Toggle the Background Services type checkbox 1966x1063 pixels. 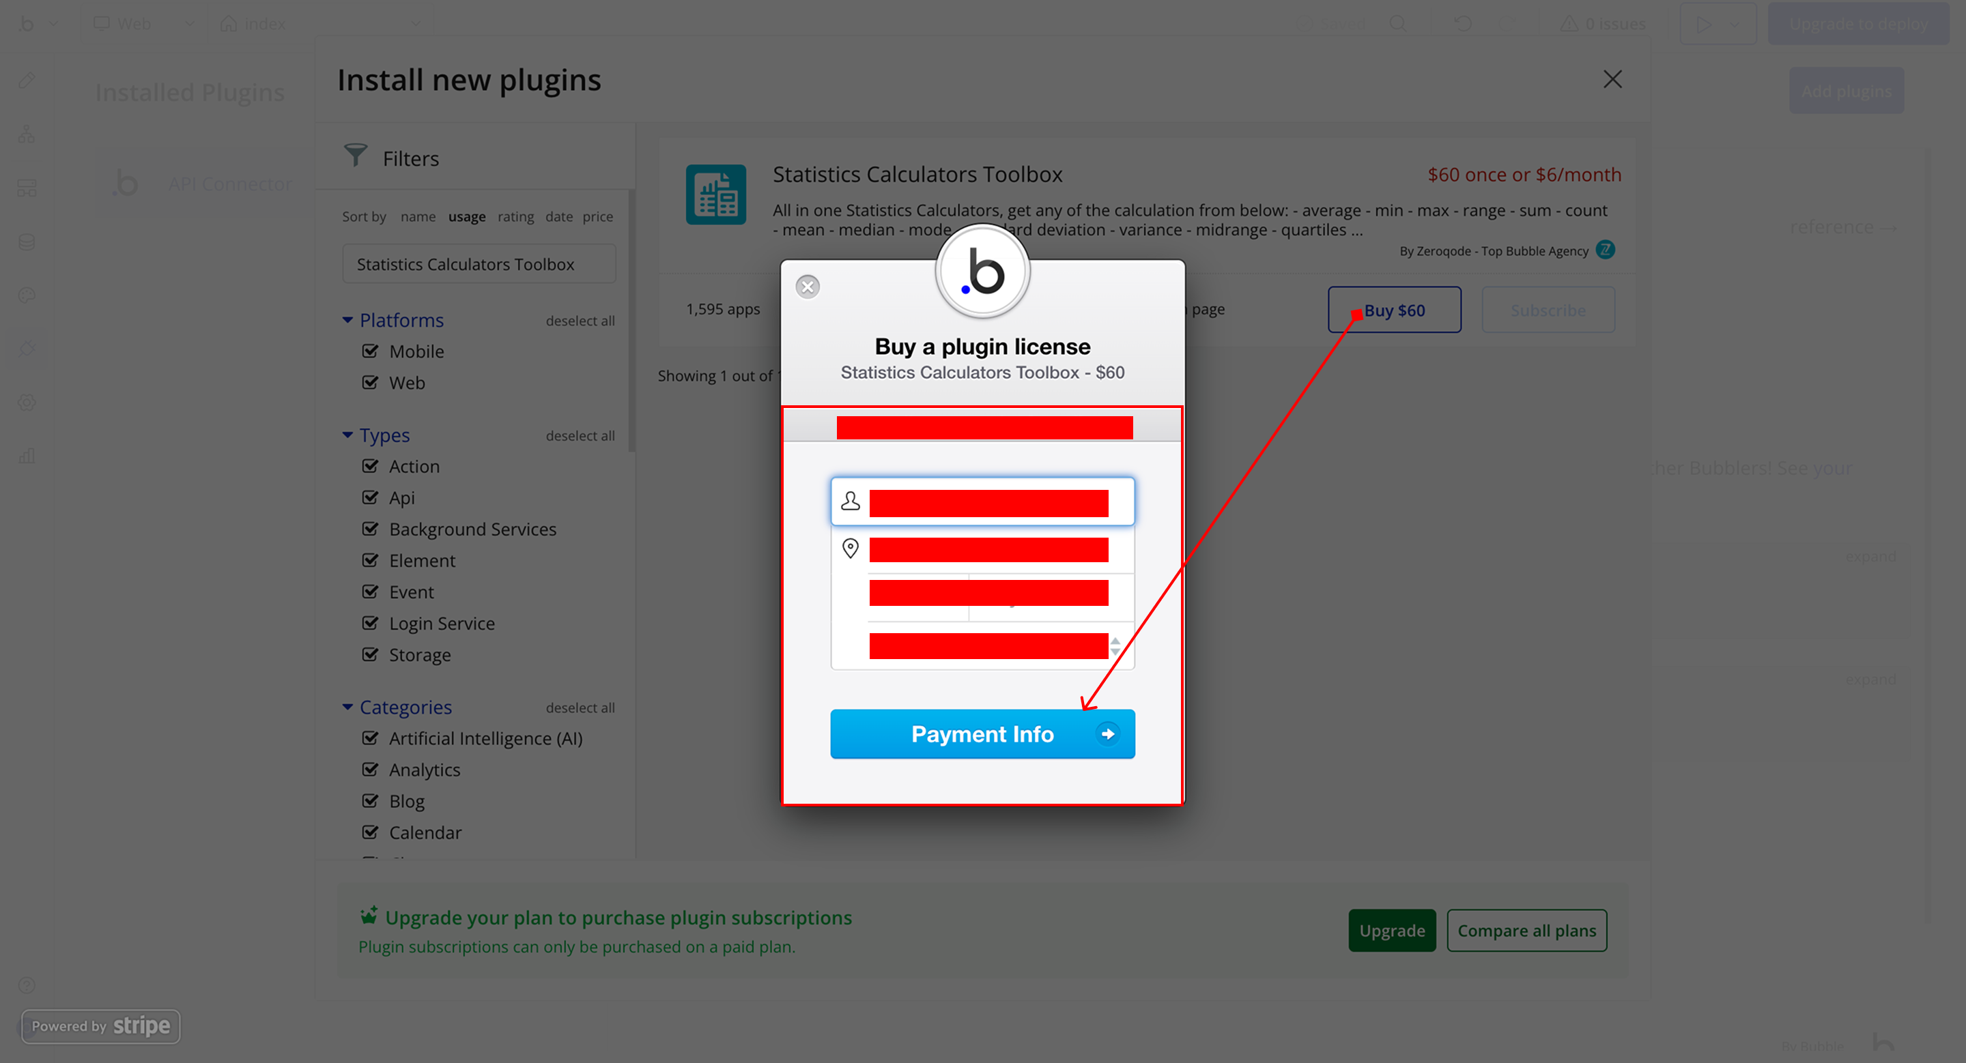pos(370,529)
